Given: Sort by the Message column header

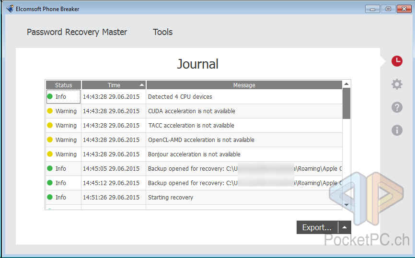Looking at the screenshot, I should coord(244,85).
